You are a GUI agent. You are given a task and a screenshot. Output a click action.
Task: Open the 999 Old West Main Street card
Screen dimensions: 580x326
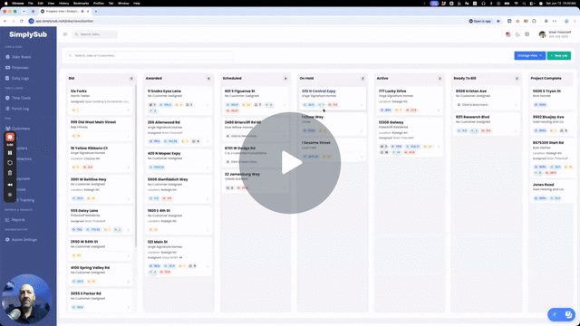tap(100, 129)
